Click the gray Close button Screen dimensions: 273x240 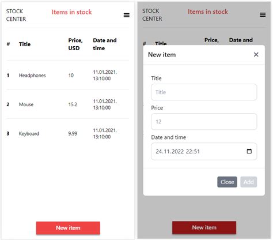pos(227,182)
